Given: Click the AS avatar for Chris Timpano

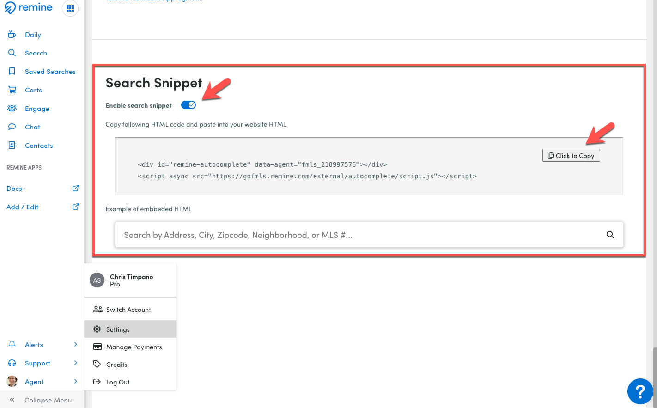Looking at the screenshot, I should 97,280.
